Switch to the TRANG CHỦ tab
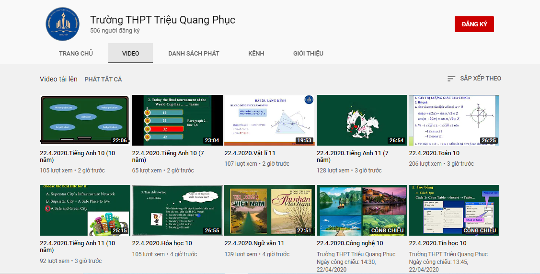540x274 pixels. [76, 53]
